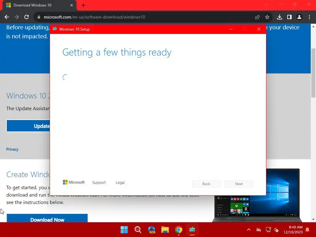Open the notification bell

click(x=308, y=230)
